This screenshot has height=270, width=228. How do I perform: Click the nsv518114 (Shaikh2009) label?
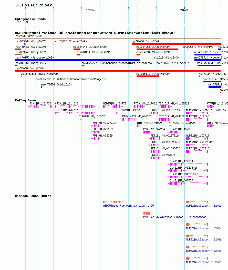click(x=93, y=52)
